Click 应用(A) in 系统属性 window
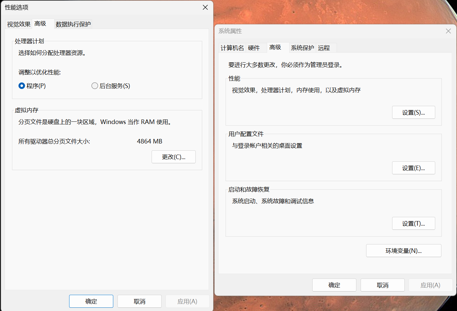 430,285
